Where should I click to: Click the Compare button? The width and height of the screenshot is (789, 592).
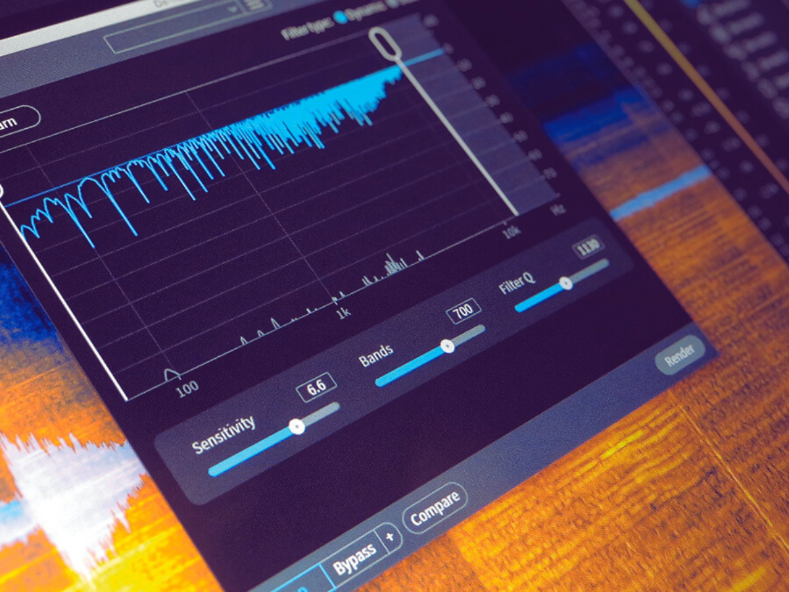[x=435, y=508]
